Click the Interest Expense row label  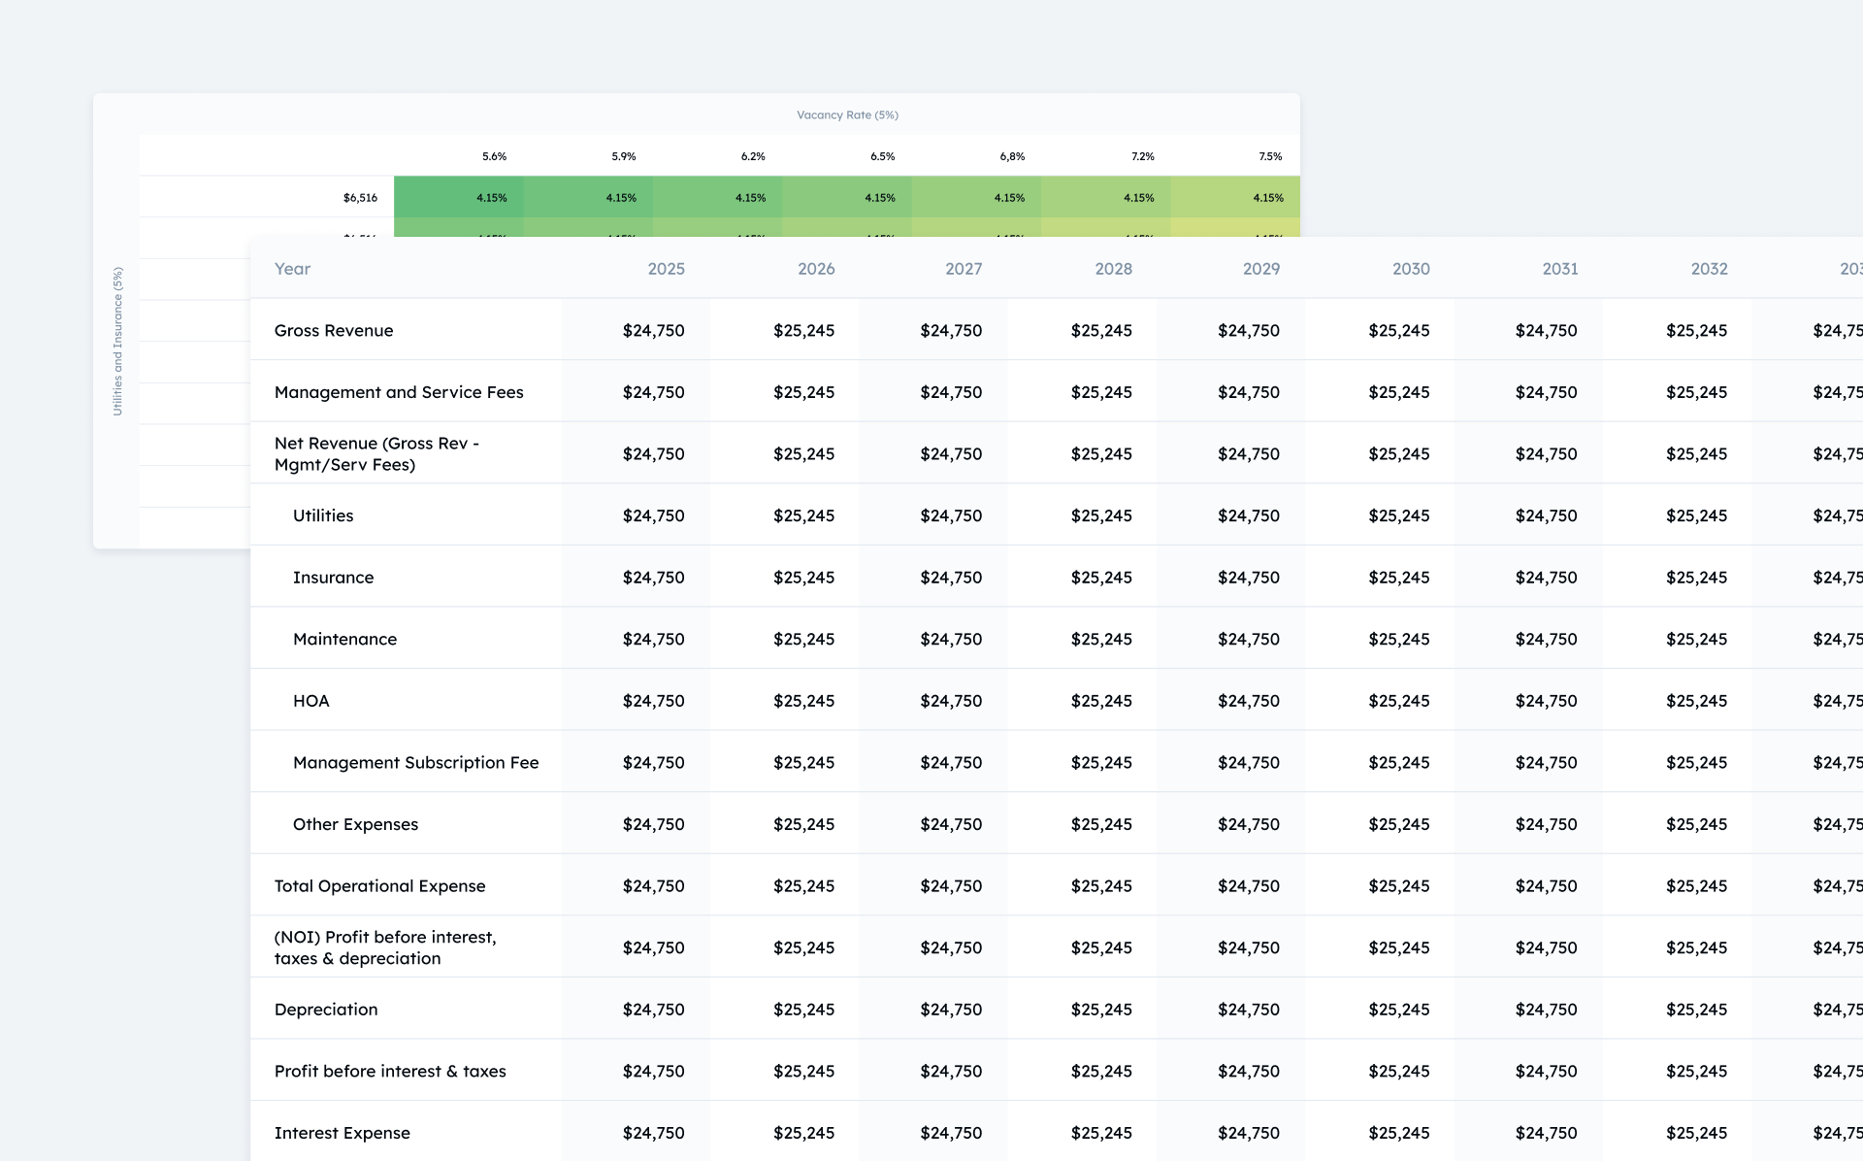(x=342, y=1133)
